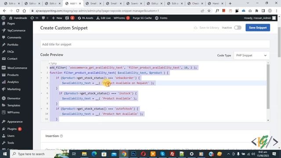
Task: Open the New content menu
Action: [57, 18]
